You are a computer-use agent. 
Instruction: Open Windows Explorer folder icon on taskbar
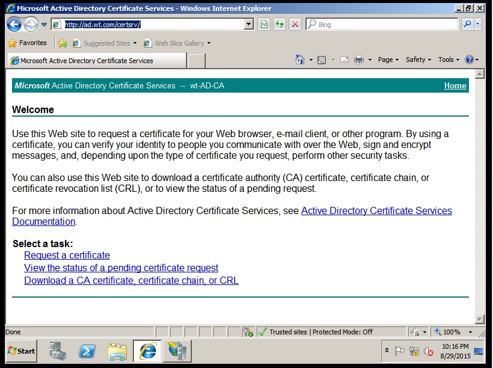(x=117, y=351)
